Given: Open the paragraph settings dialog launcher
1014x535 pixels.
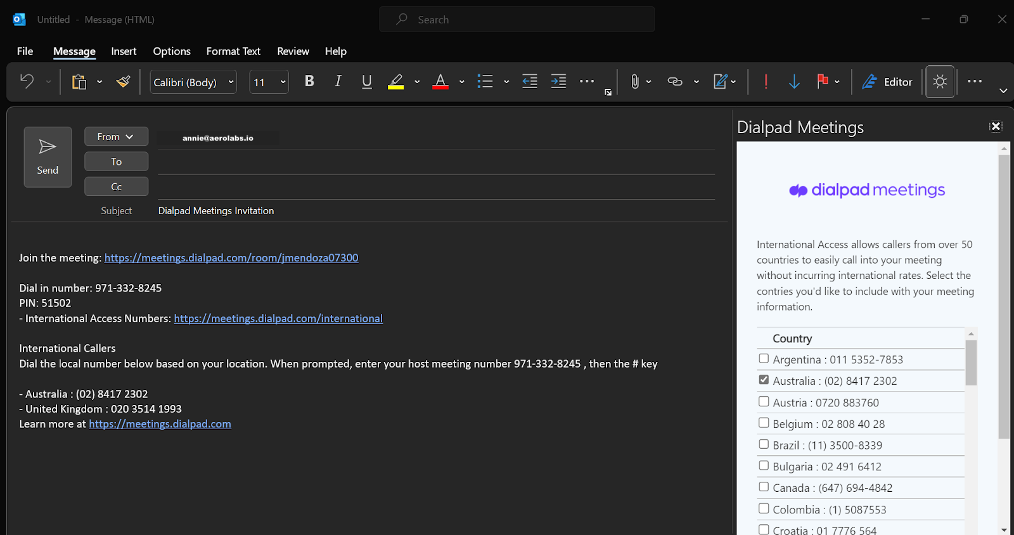Looking at the screenshot, I should click(608, 93).
